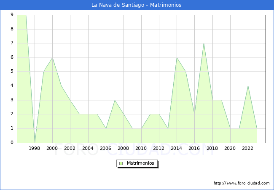The image size is (274, 190).
Task: Click the 2012 x-axis label
Action: pos(158,148)
